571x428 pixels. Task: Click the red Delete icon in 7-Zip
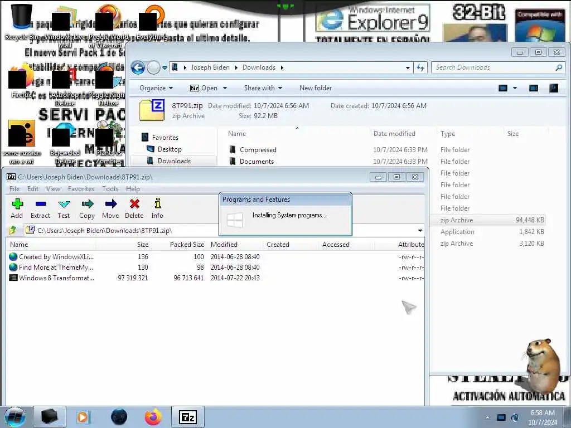tap(134, 208)
